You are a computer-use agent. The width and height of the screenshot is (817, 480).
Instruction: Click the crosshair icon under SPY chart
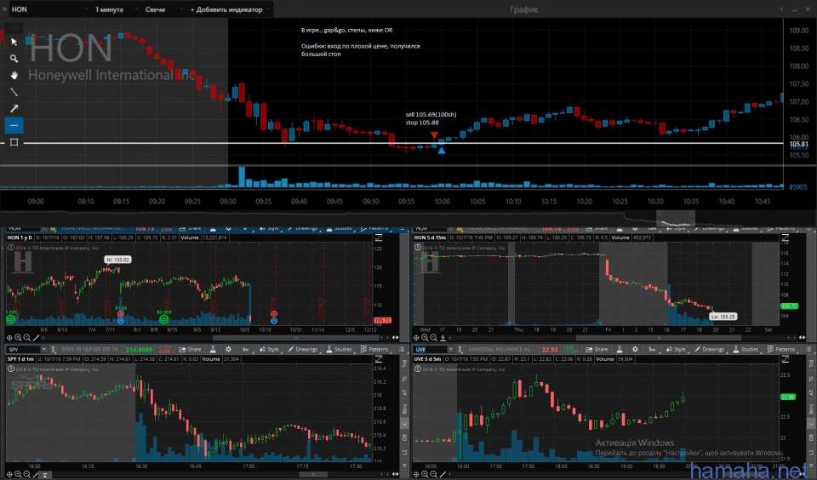click(x=9, y=474)
